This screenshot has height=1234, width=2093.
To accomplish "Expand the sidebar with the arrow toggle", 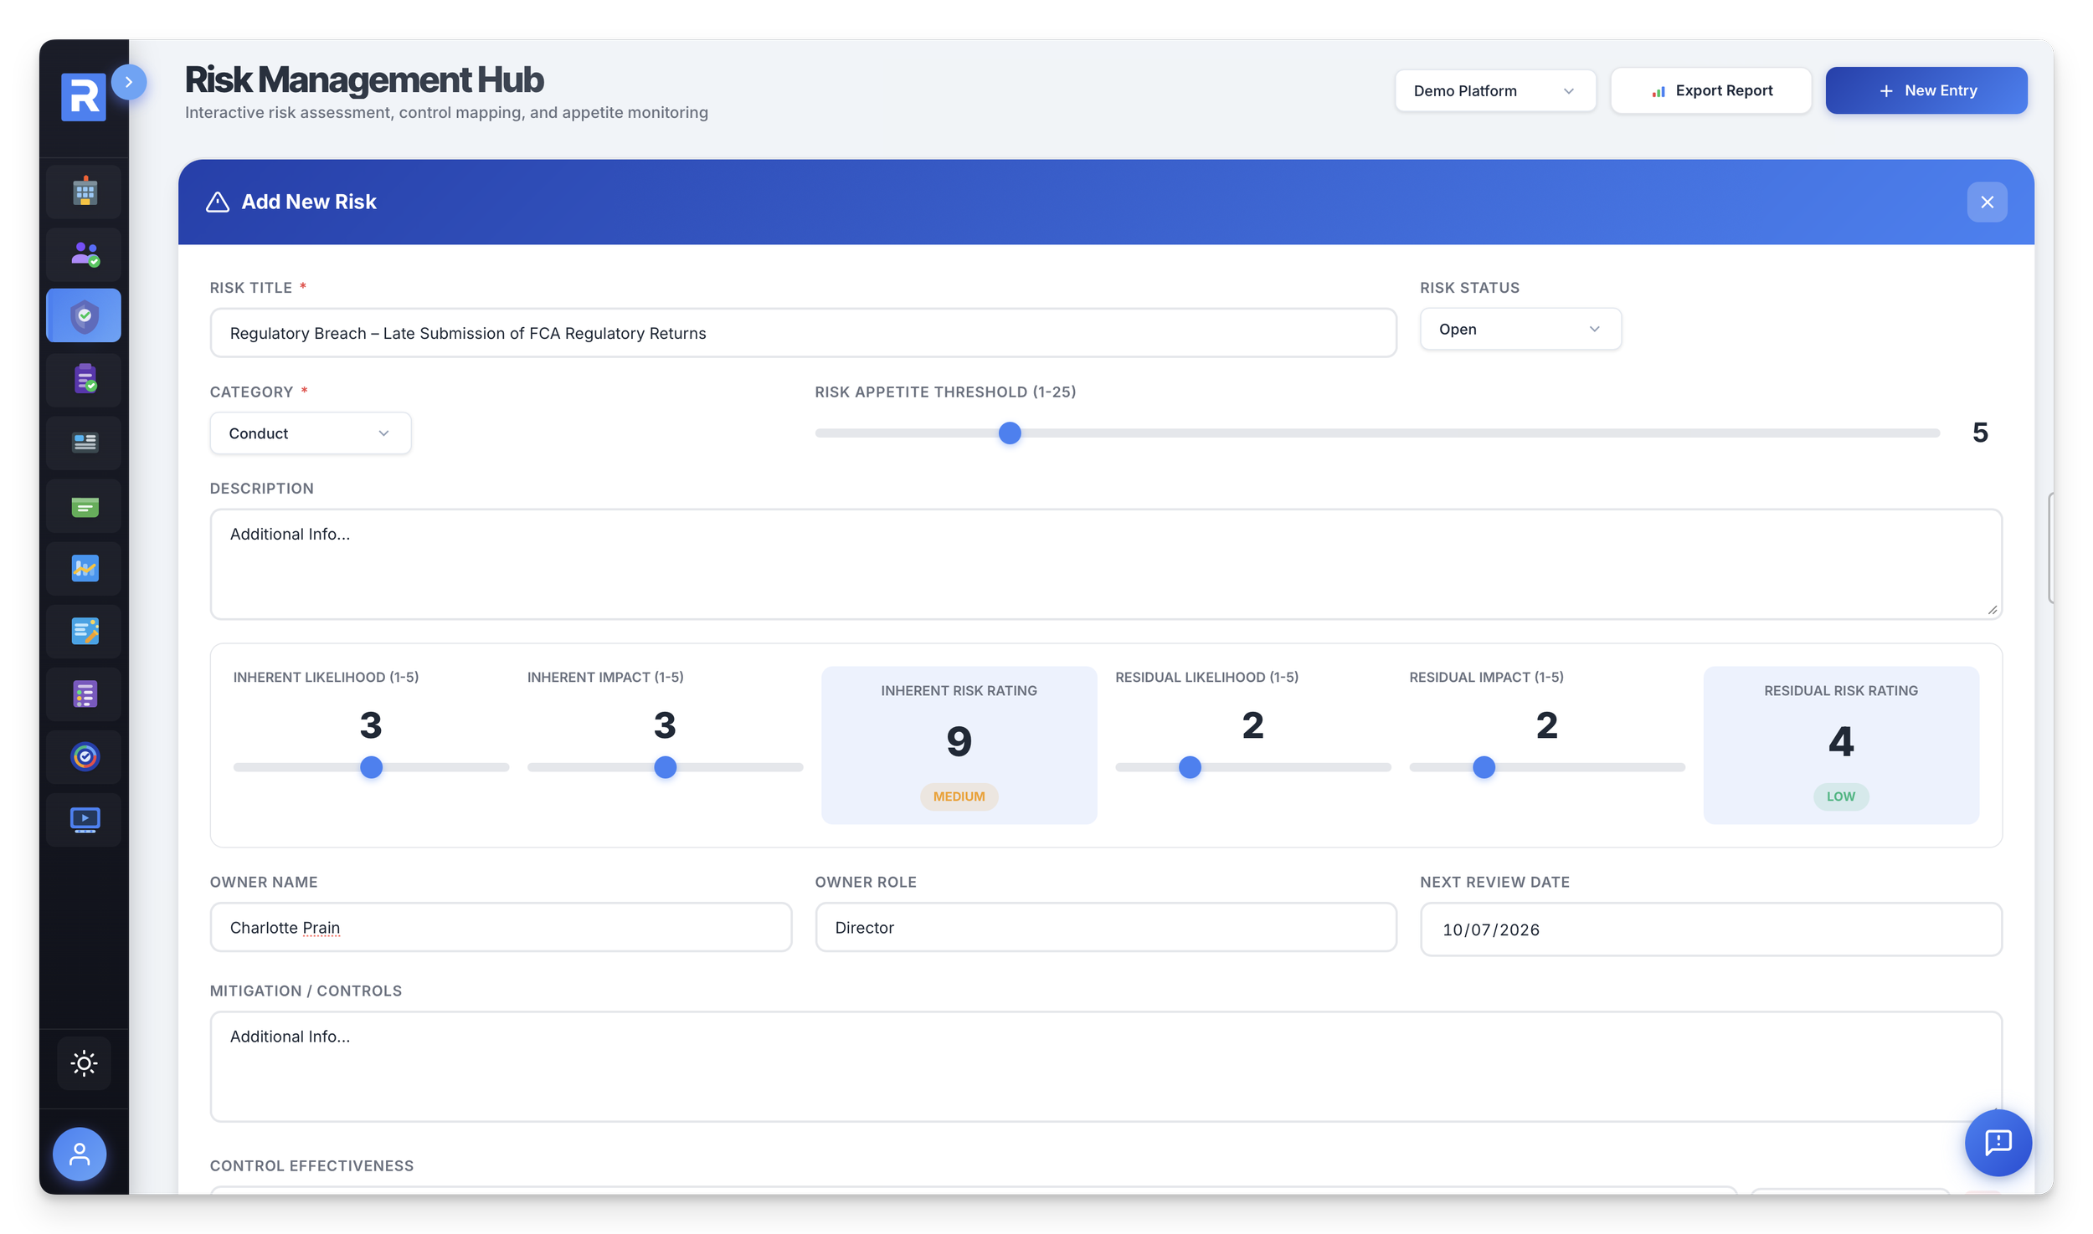I will click(x=129, y=82).
